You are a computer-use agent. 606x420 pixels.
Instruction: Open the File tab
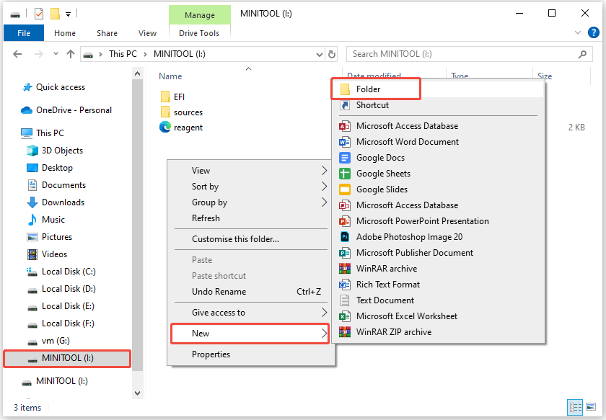tap(24, 33)
